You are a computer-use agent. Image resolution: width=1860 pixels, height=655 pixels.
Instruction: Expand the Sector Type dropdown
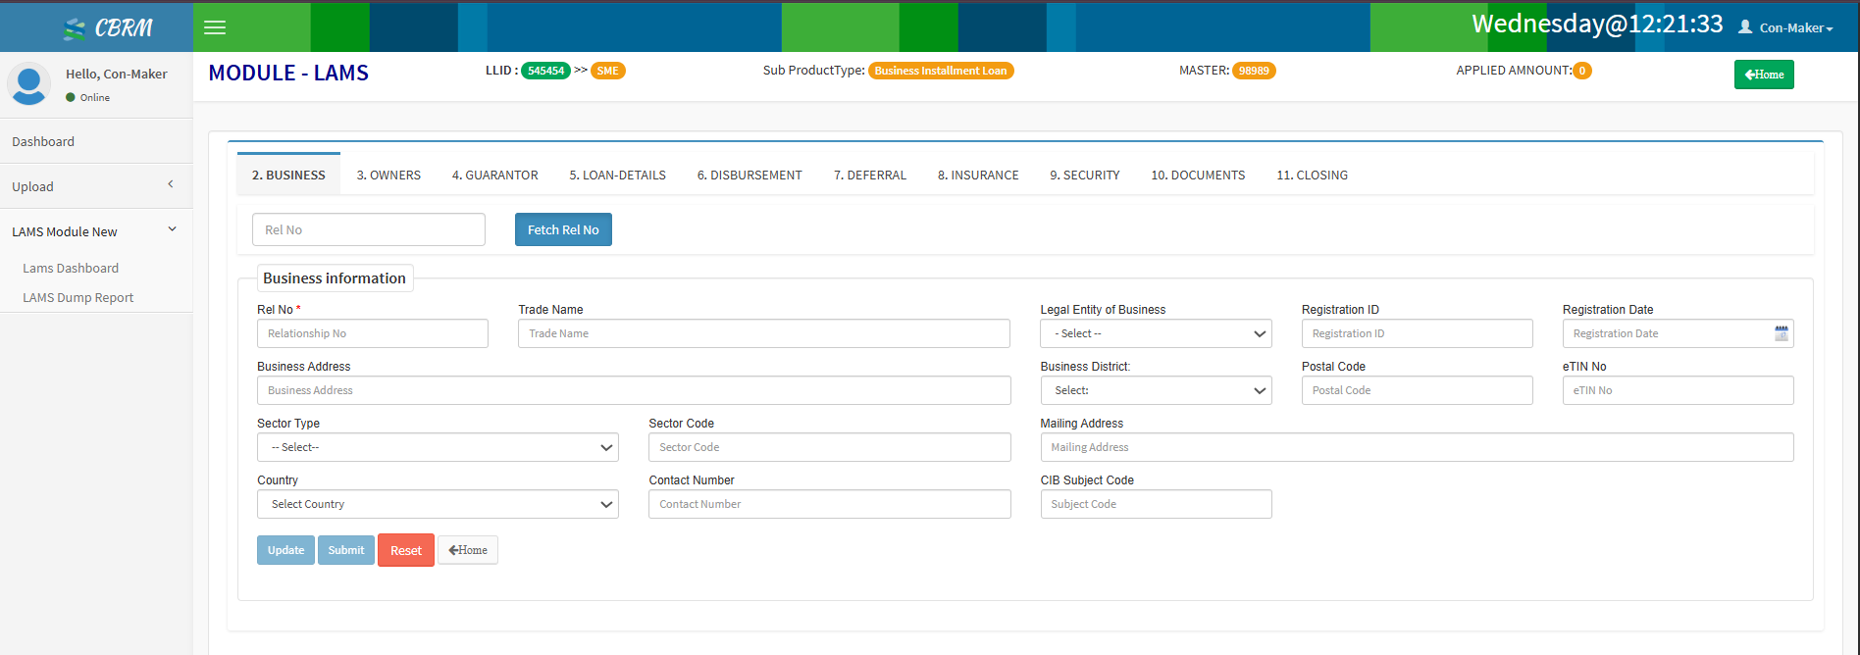pyautogui.click(x=438, y=447)
